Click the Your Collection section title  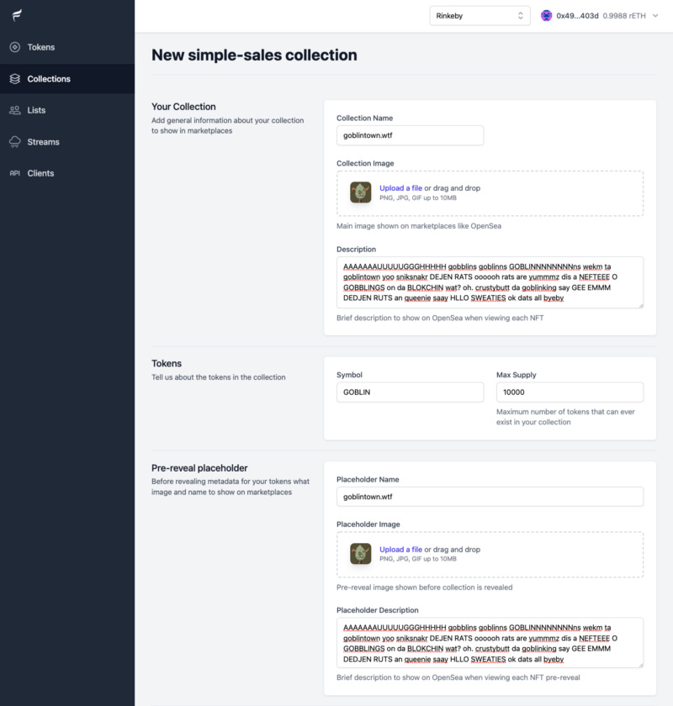coord(183,107)
